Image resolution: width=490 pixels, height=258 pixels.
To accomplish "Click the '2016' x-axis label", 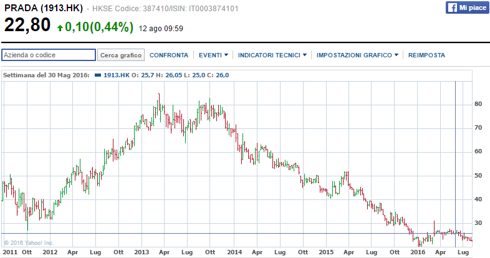I will pos(418,252).
